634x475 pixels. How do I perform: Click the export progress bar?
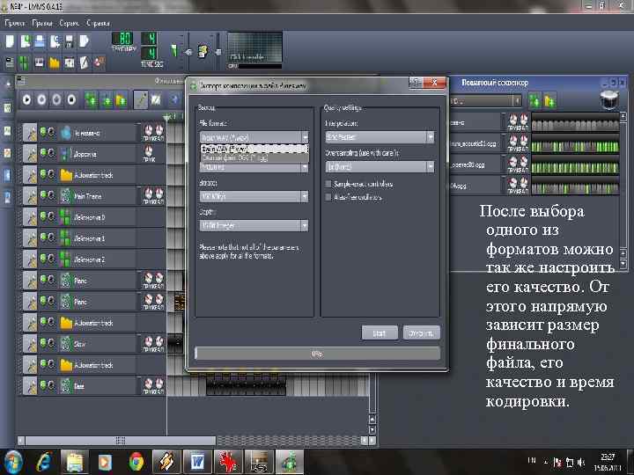tap(317, 354)
